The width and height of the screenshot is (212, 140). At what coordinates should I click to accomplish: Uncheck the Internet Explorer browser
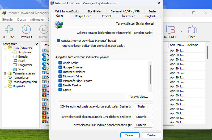[60, 72]
